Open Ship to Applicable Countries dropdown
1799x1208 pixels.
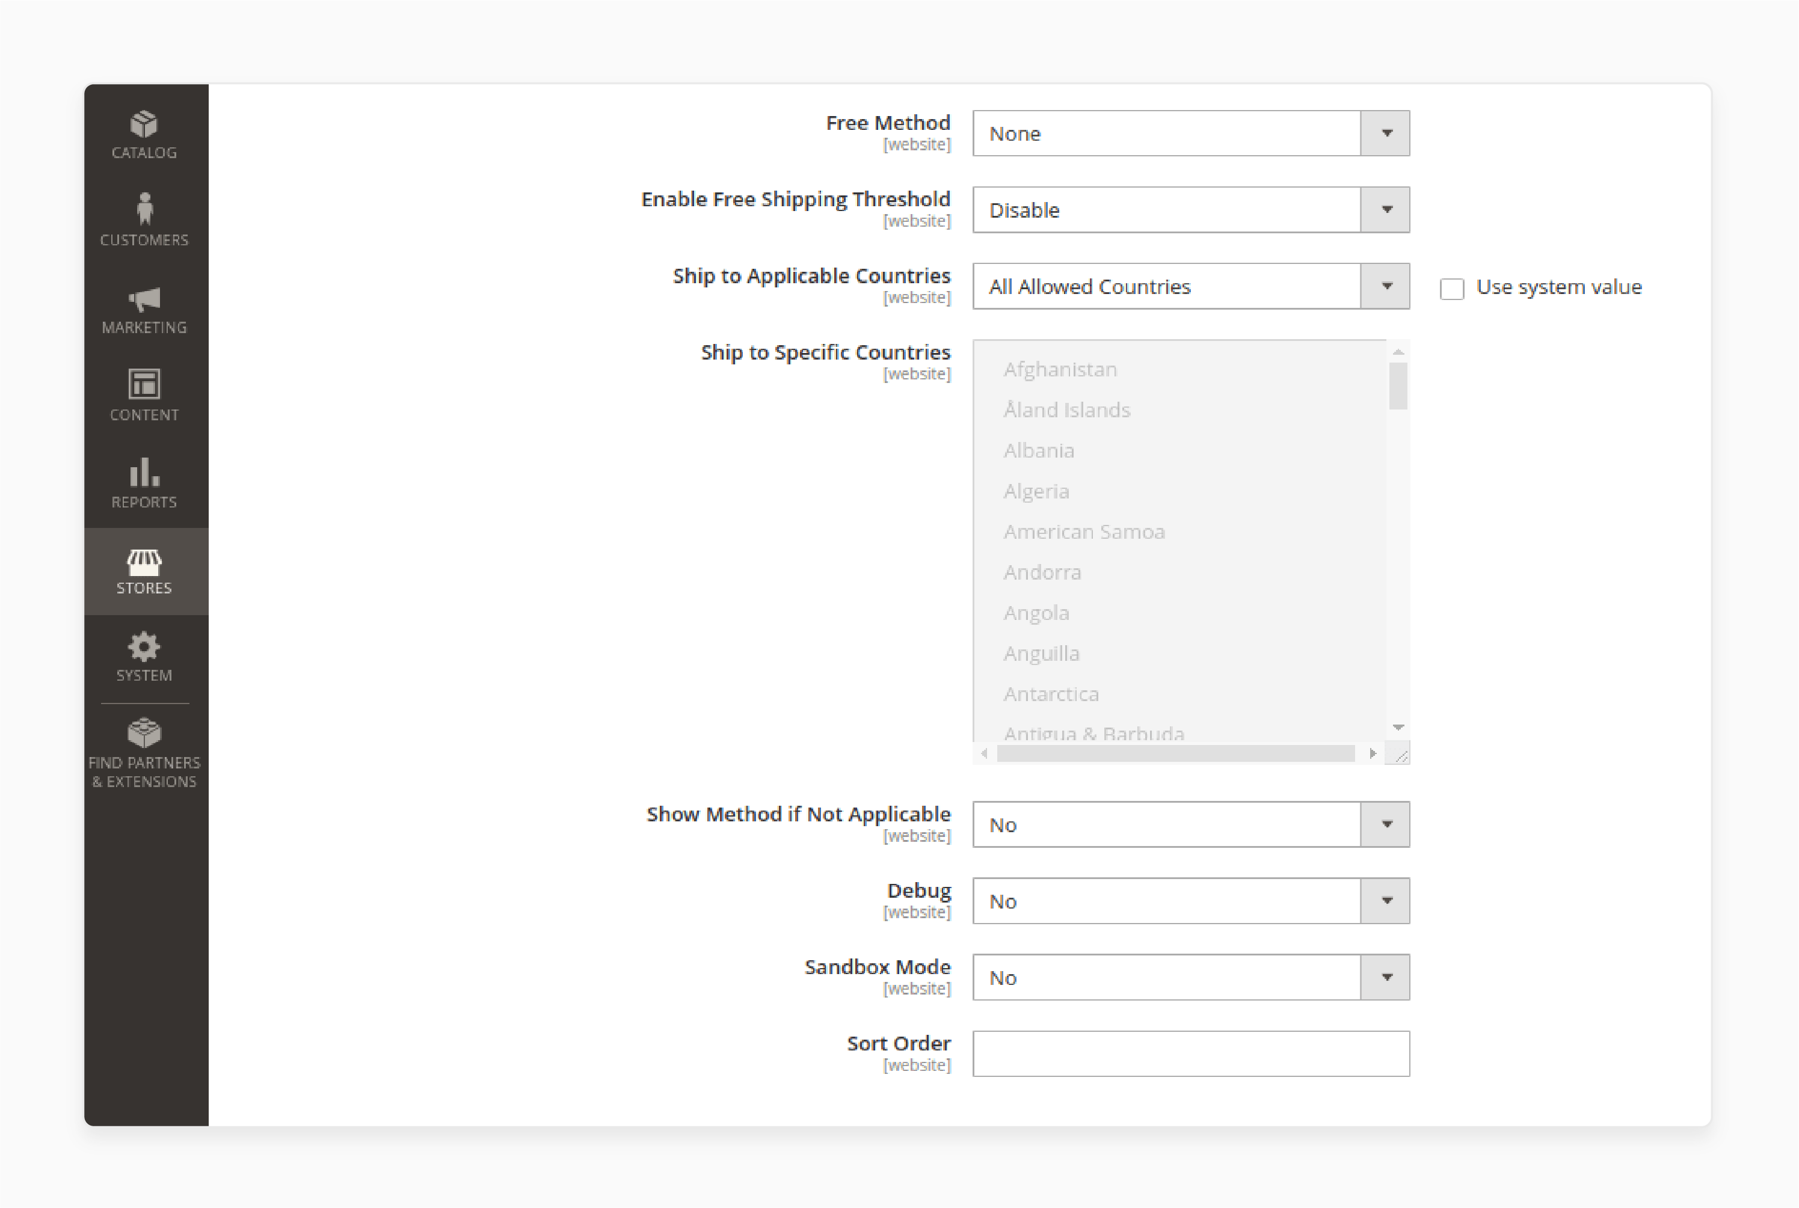[x=1191, y=287]
